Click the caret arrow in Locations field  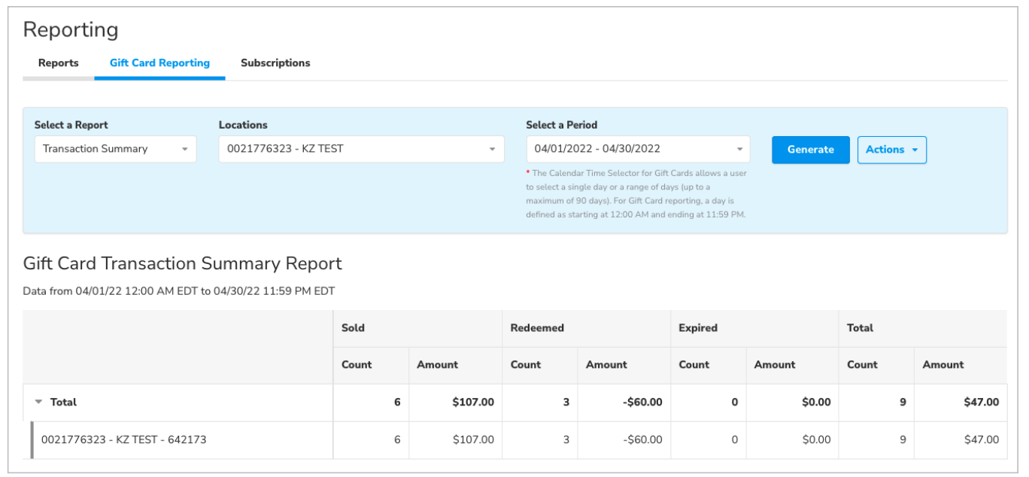(492, 150)
